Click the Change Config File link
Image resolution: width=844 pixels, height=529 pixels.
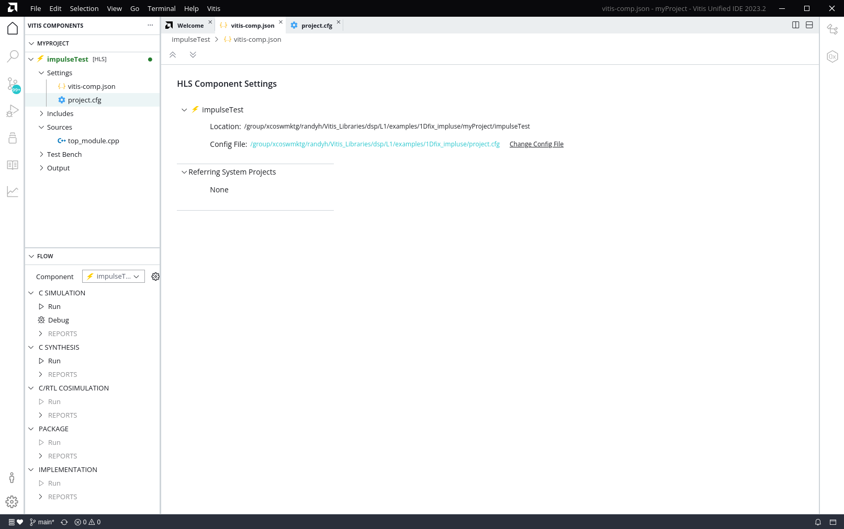[536, 144]
